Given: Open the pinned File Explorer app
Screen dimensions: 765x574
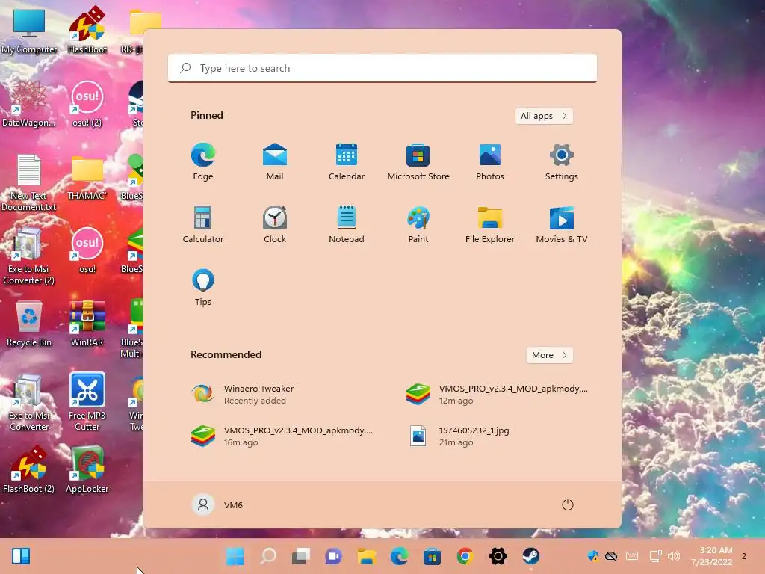Looking at the screenshot, I should [x=490, y=225].
